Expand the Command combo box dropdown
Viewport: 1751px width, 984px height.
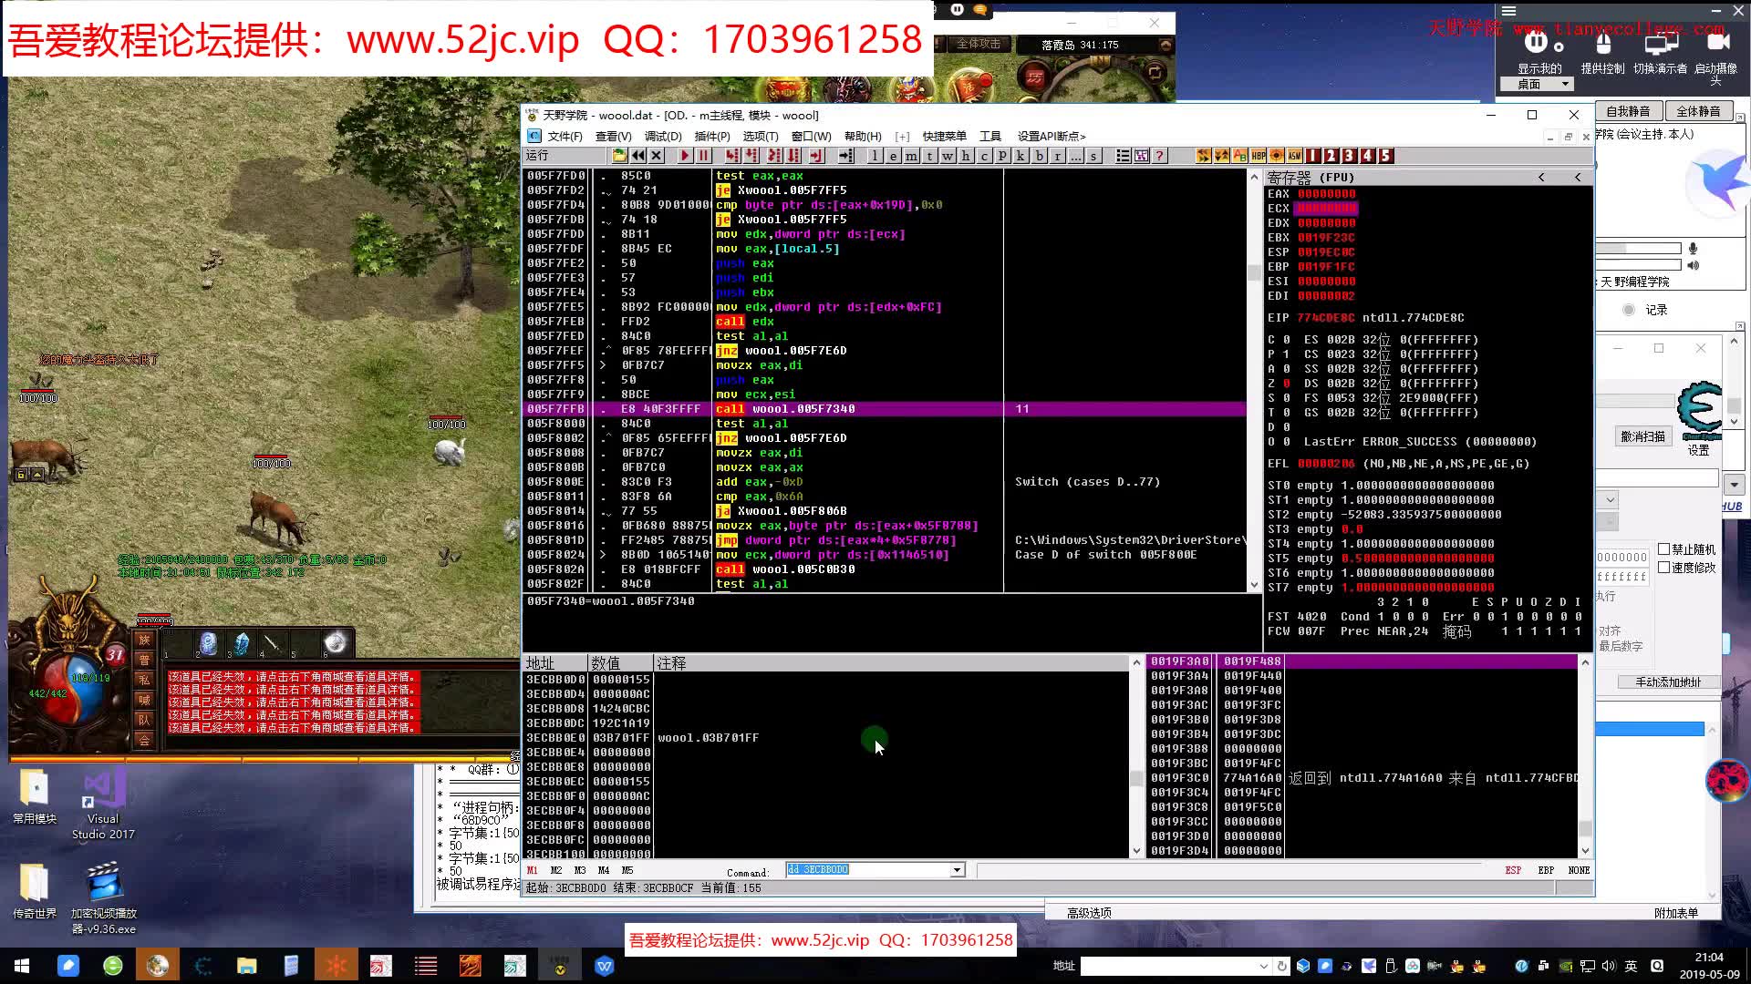[x=957, y=870]
